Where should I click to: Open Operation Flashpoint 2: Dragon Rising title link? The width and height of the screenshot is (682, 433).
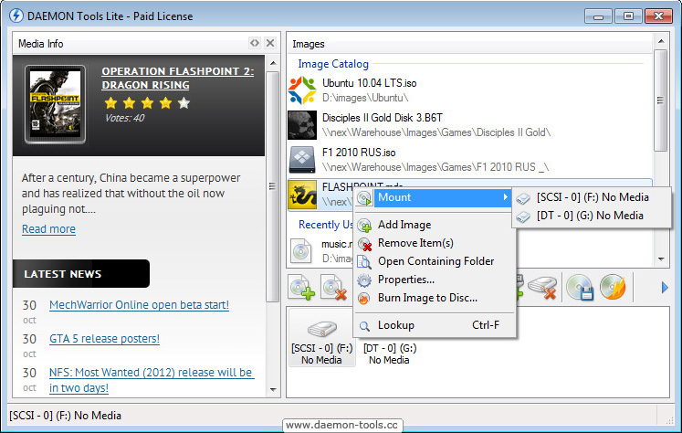(178, 78)
